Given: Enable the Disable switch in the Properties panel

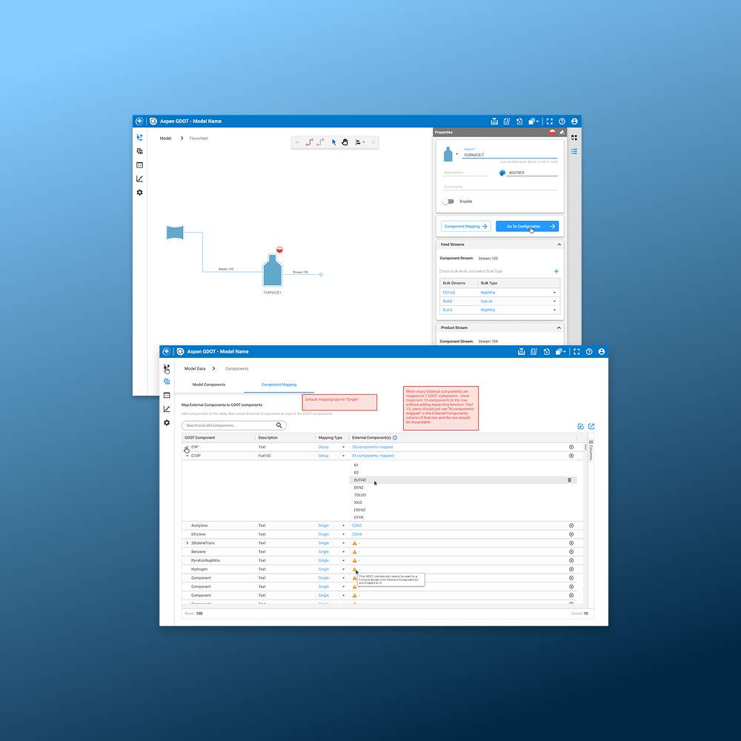Looking at the screenshot, I should (448, 201).
